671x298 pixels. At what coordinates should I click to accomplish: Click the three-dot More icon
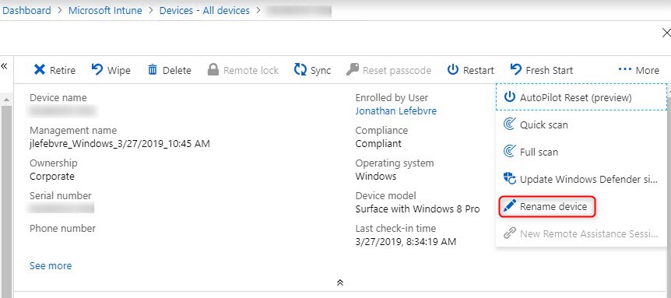[625, 69]
